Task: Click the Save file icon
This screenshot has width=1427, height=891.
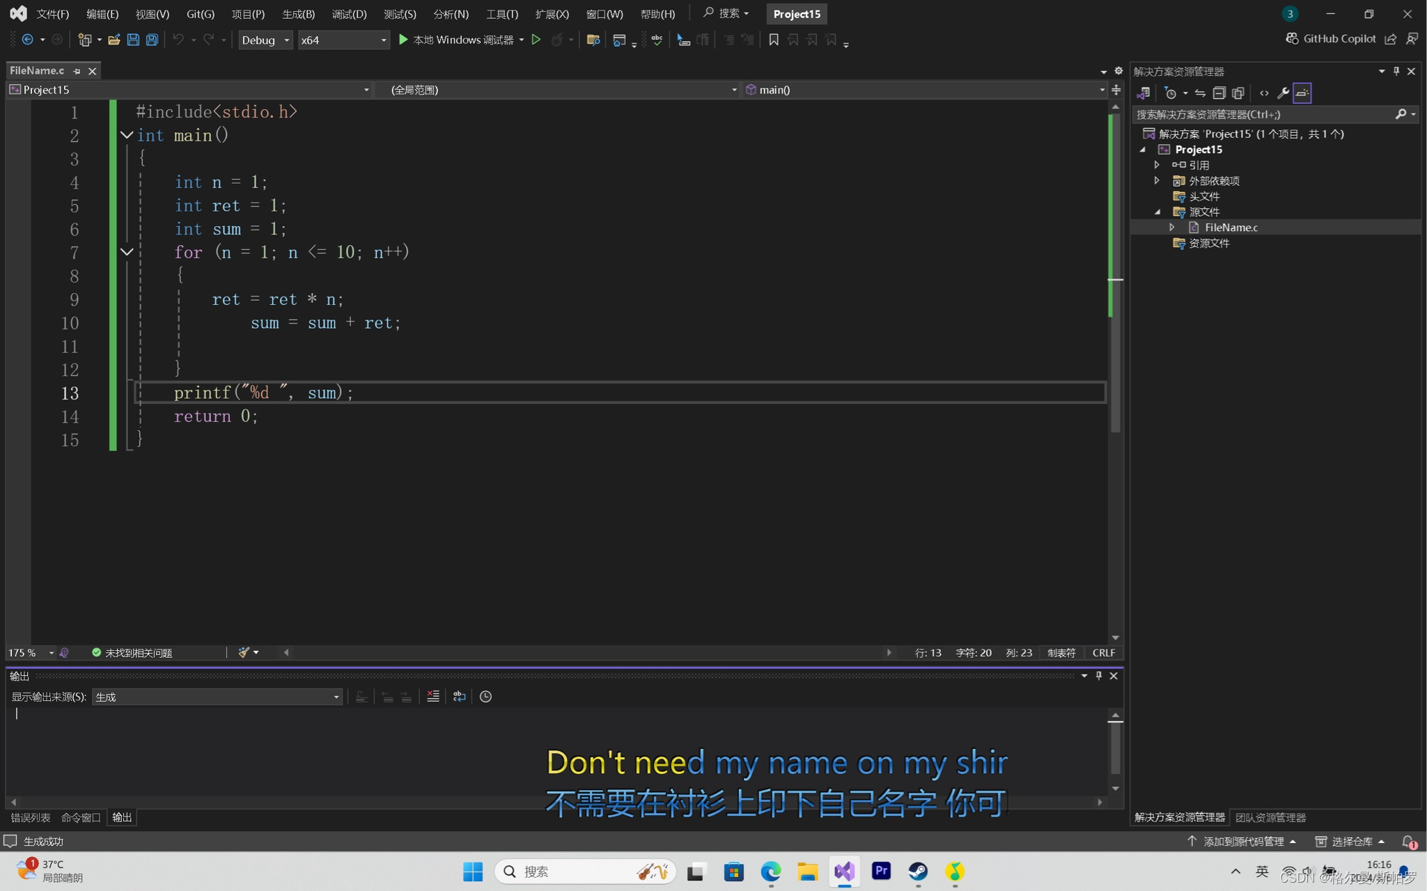Action: 133,40
